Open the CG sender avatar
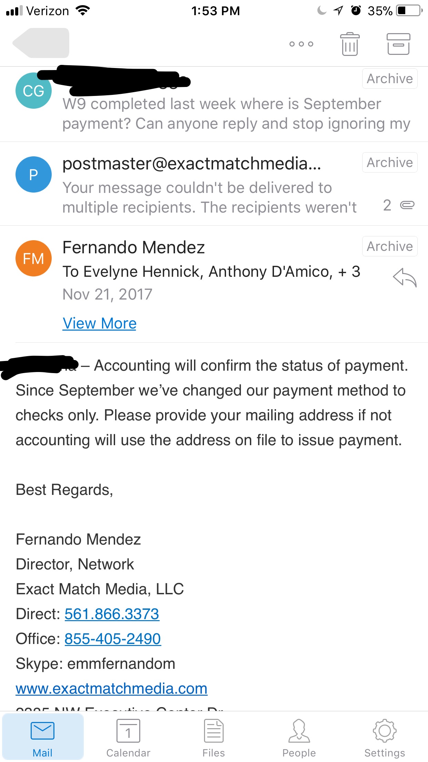 pyautogui.click(x=33, y=91)
